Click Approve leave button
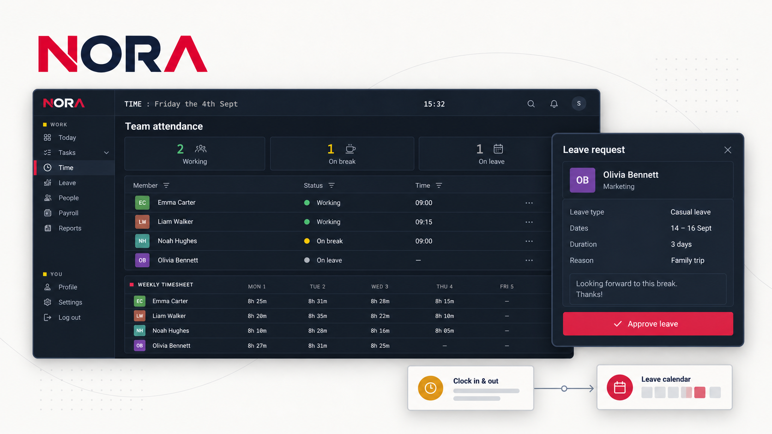The height and width of the screenshot is (434, 772). point(648,324)
